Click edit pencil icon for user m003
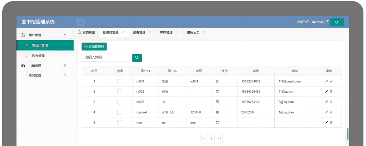Viewport: 366px width, 146px height. point(326,102)
